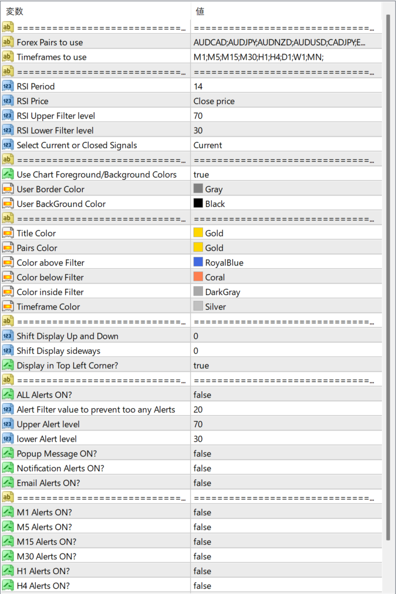Click the color icon beside Pairs Color
The width and height of the screenshot is (396, 594).
(x=8, y=248)
